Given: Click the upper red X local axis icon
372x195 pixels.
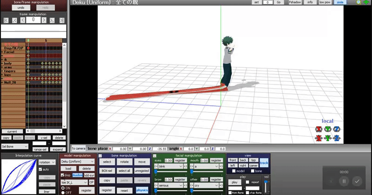Looking at the screenshot, I should click(319, 129).
